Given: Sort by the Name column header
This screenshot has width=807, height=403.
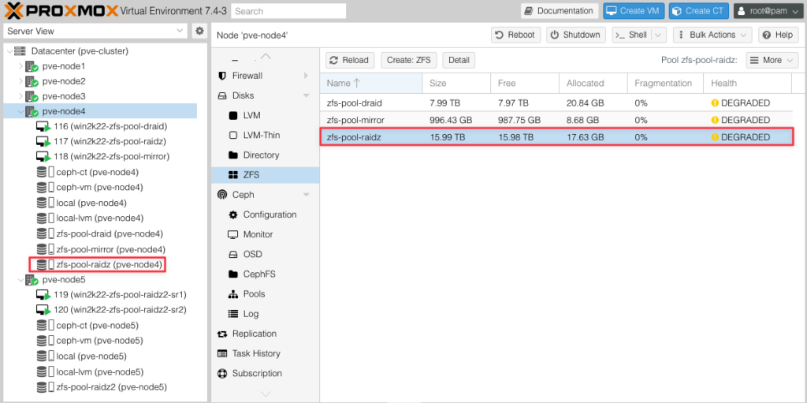Looking at the screenshot, I should [371, 83].
